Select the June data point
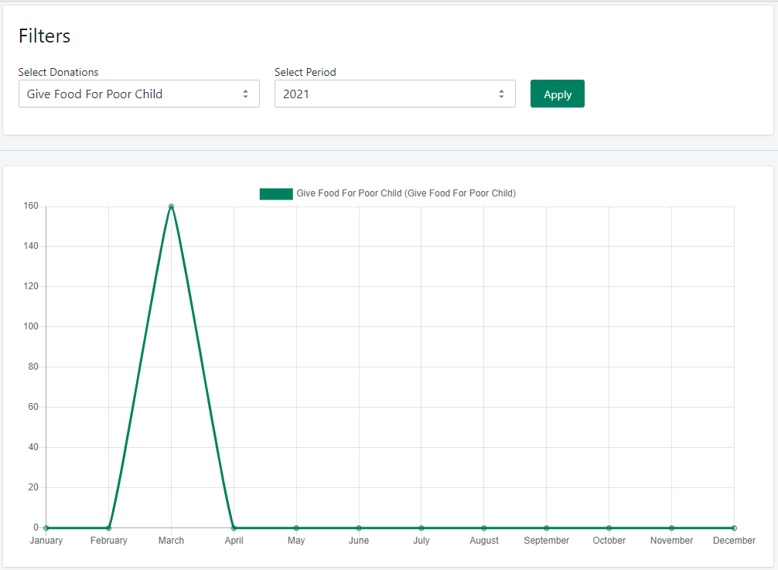This screenshot has height=570, width=778. (x=359, y=527)
